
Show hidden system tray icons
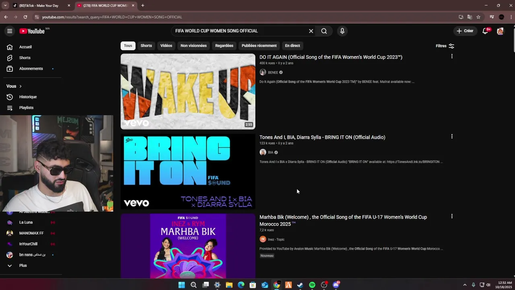[465, 285]
